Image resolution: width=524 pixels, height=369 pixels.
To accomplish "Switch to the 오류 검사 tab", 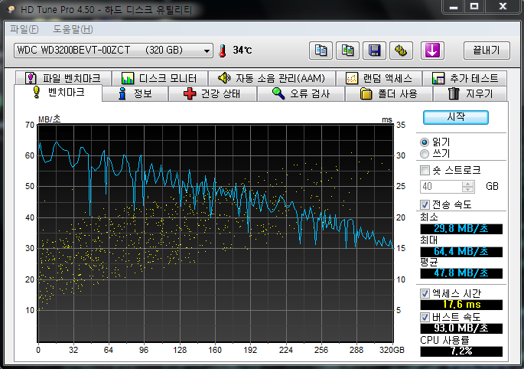I will click(x=301, y=93).
